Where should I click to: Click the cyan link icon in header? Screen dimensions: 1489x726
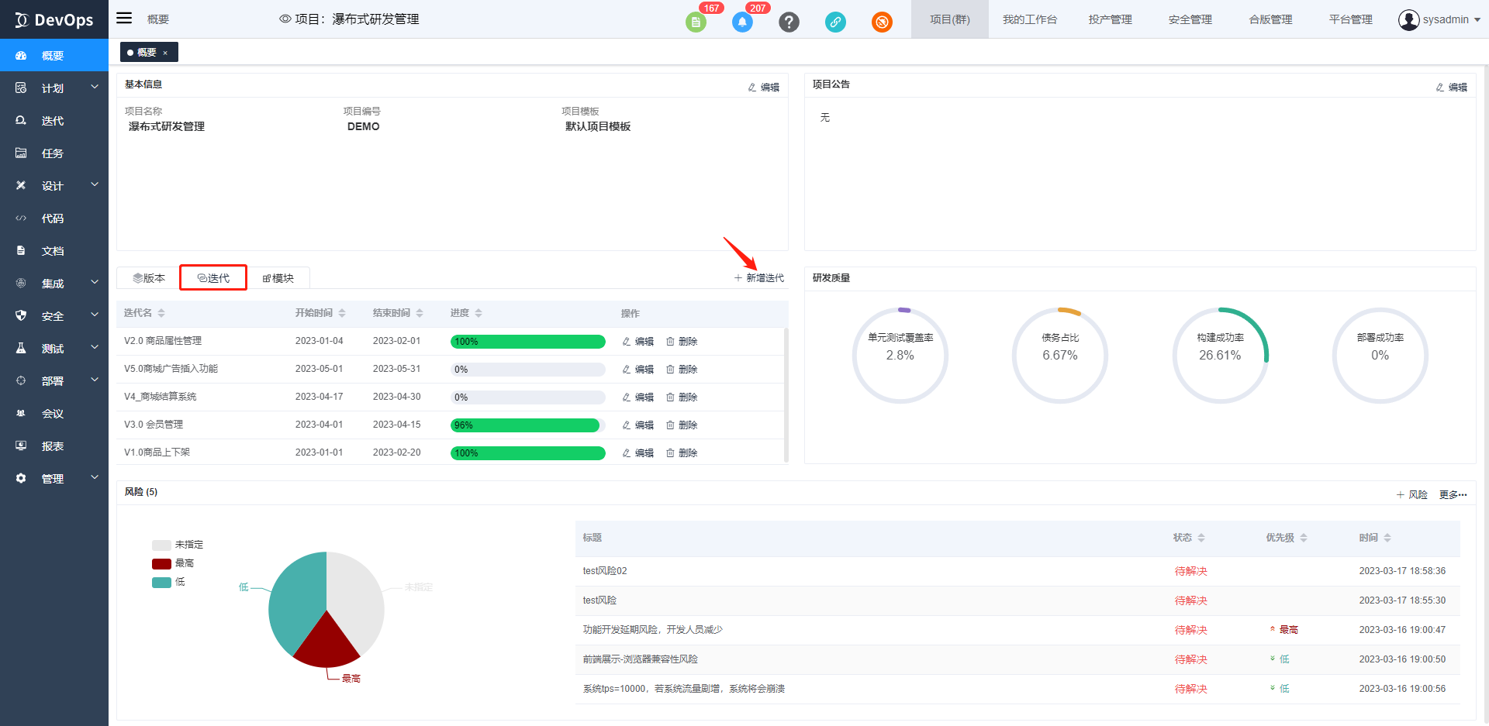click(x=835, y=22)
